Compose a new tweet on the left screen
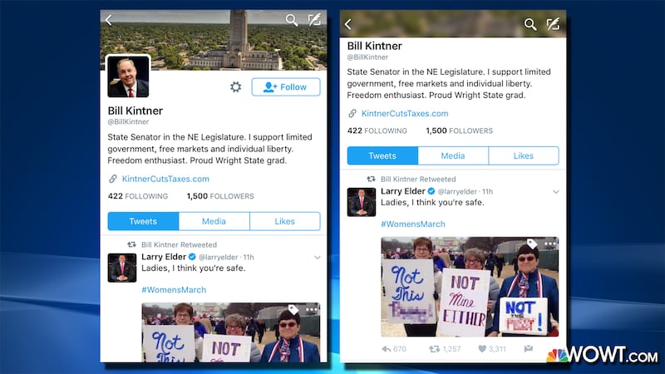665x374 pixels. click(314, 19)
